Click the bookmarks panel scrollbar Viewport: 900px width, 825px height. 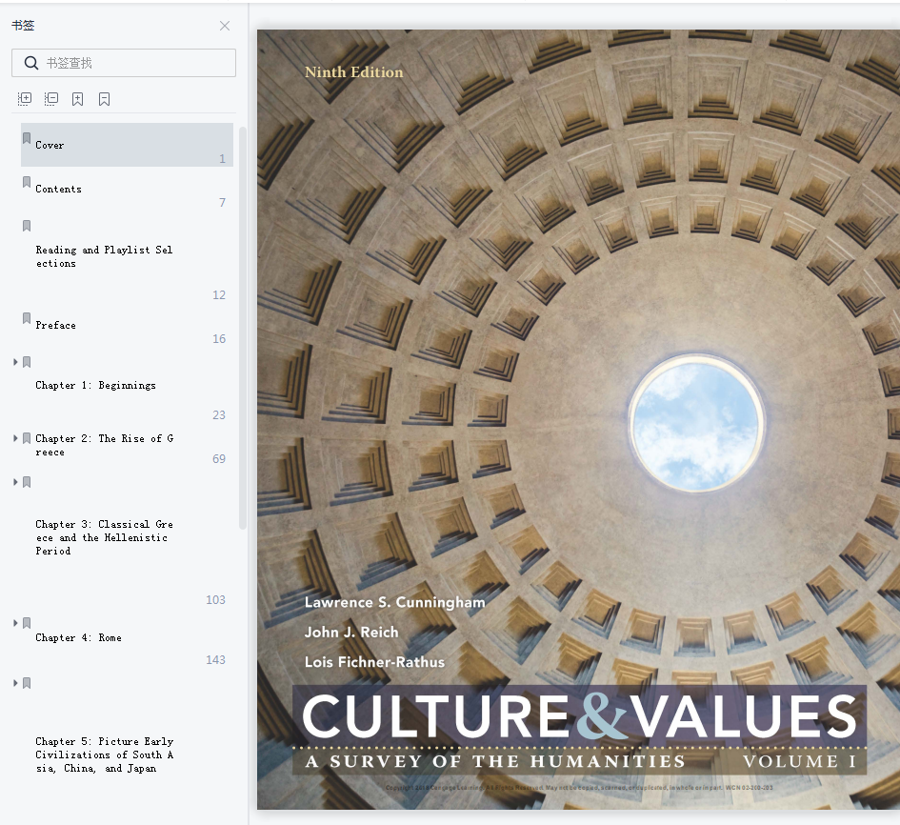[x=242, y=328]
